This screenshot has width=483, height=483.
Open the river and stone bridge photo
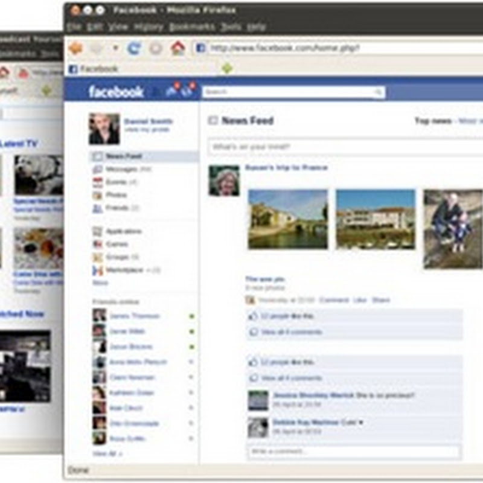[288, 219]
